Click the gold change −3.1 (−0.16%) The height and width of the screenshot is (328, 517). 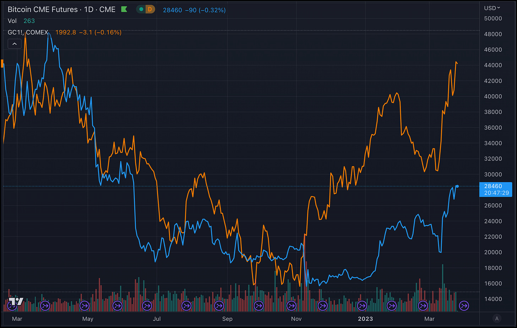click(100, 32)
